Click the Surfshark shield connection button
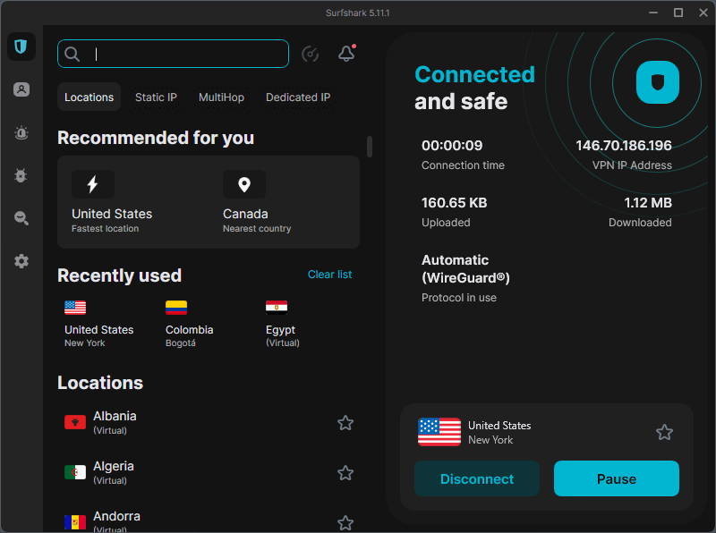The image size is (716, 533). coord(658,82)
